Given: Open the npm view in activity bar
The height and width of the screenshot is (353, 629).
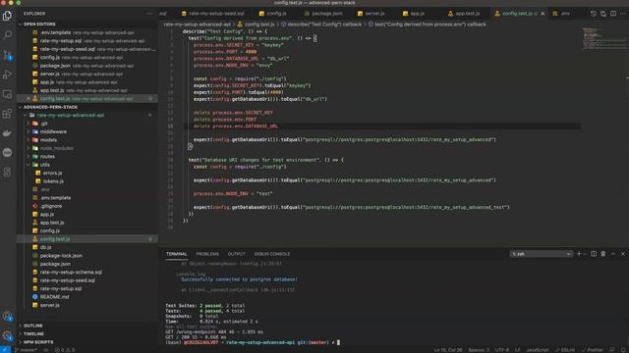Looking at the screenshot, I should click(7, 153).
